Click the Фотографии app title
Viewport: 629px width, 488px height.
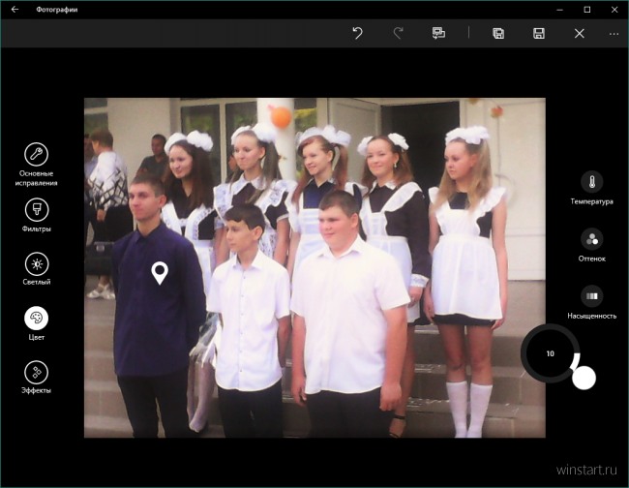(x=56, y=10)
